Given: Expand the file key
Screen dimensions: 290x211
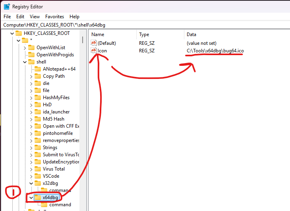Looking at the screenshot, I should [x=31, y=91].
